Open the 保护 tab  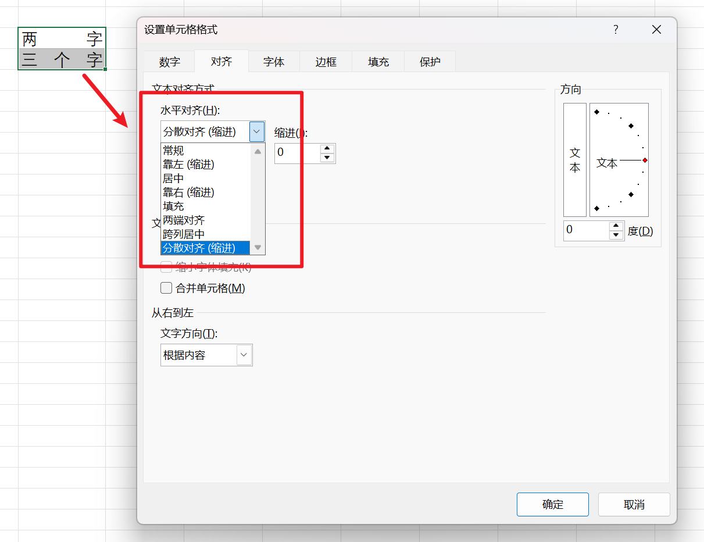430,62
